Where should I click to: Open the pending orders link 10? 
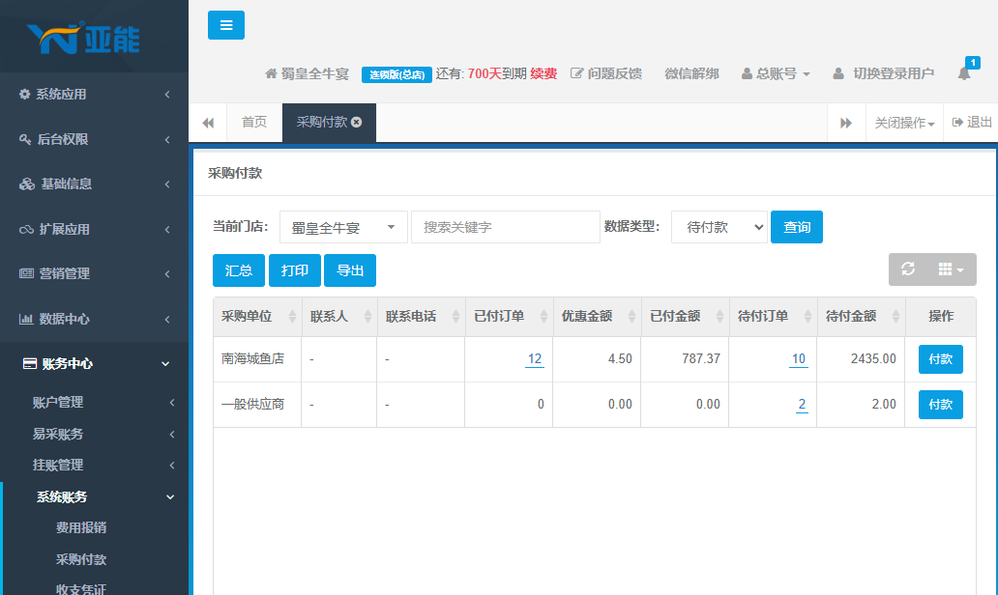click(x=798, y=359)
